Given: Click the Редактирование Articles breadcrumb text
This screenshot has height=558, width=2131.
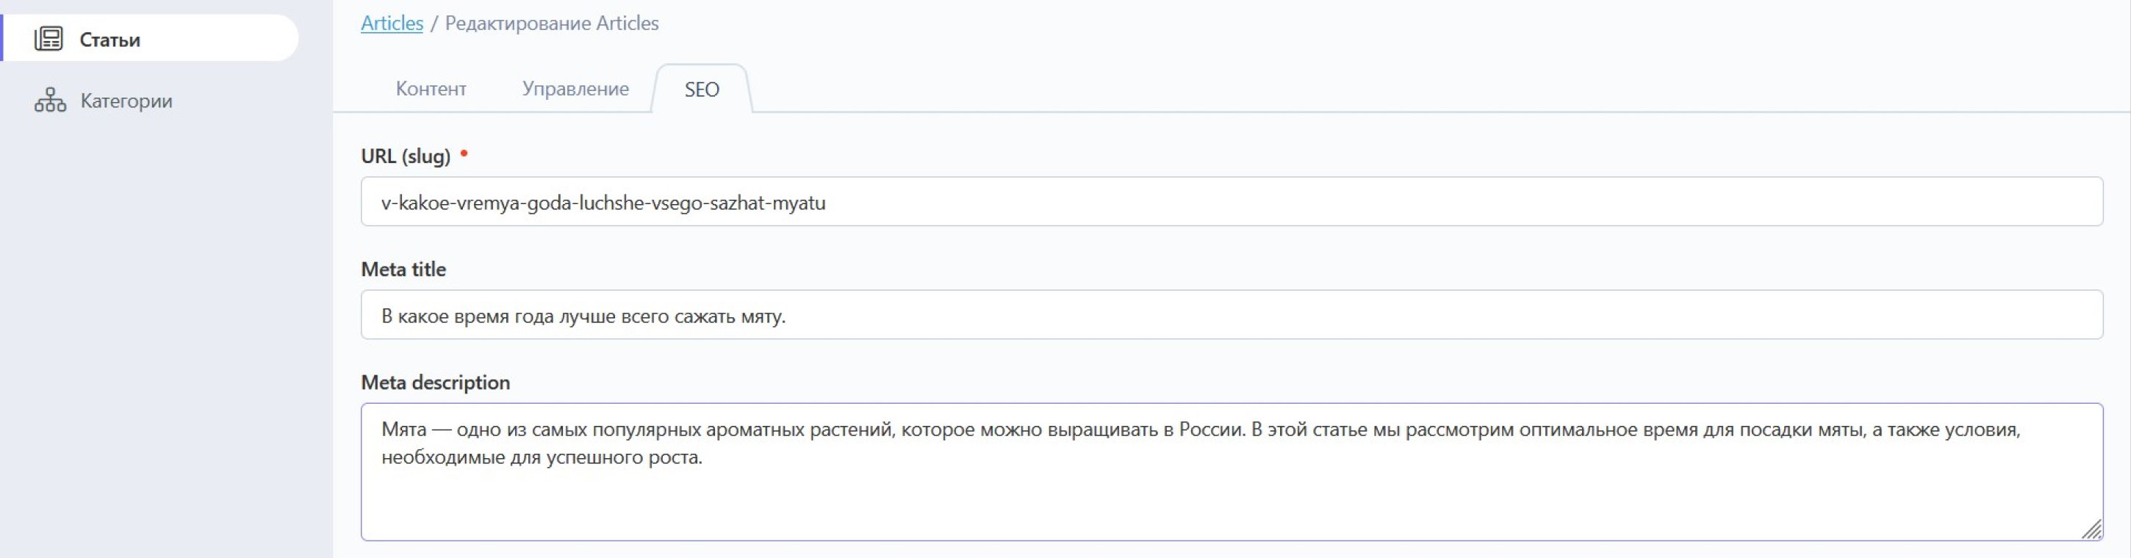Looking at the screenshot, I should [552, 23].
